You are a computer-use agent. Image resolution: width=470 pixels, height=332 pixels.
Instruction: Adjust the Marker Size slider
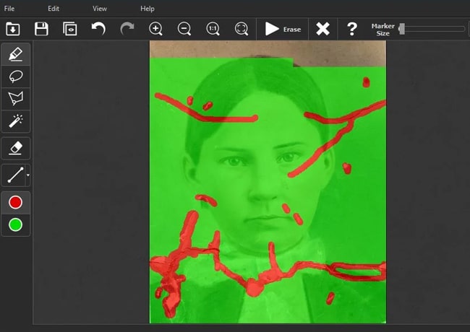(402, 29)
